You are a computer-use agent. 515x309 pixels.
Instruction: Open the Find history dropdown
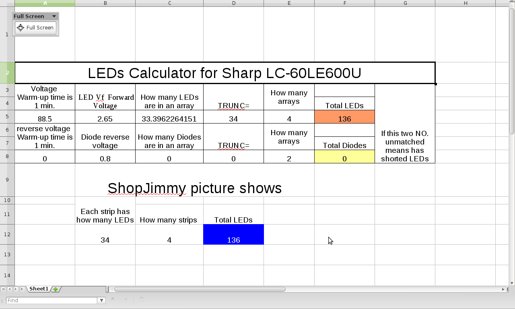click(x=102, y=301)
